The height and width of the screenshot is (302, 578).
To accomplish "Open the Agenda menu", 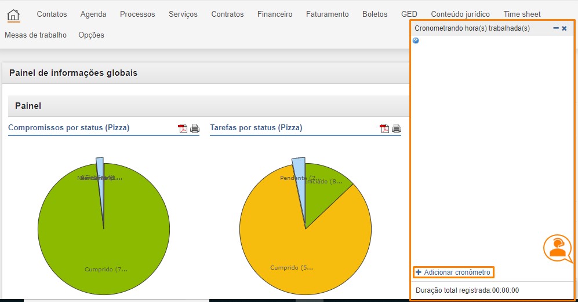I will 93,14.
